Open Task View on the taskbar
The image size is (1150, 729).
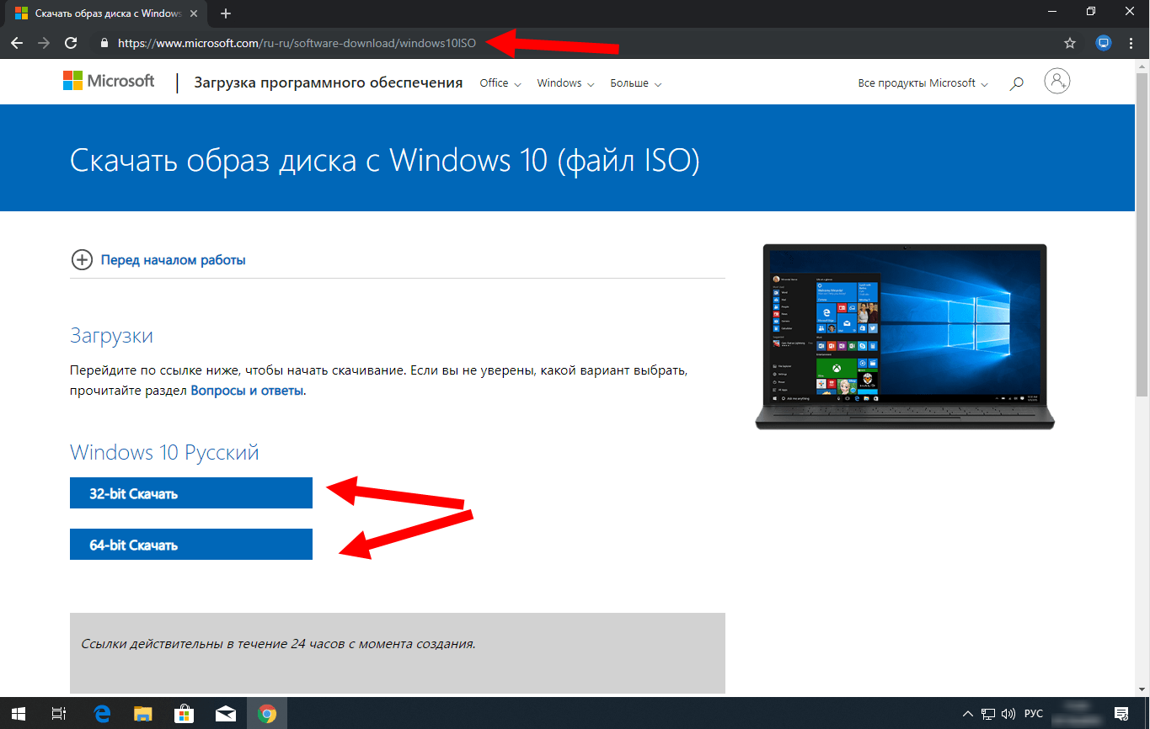tap(59, 714)
